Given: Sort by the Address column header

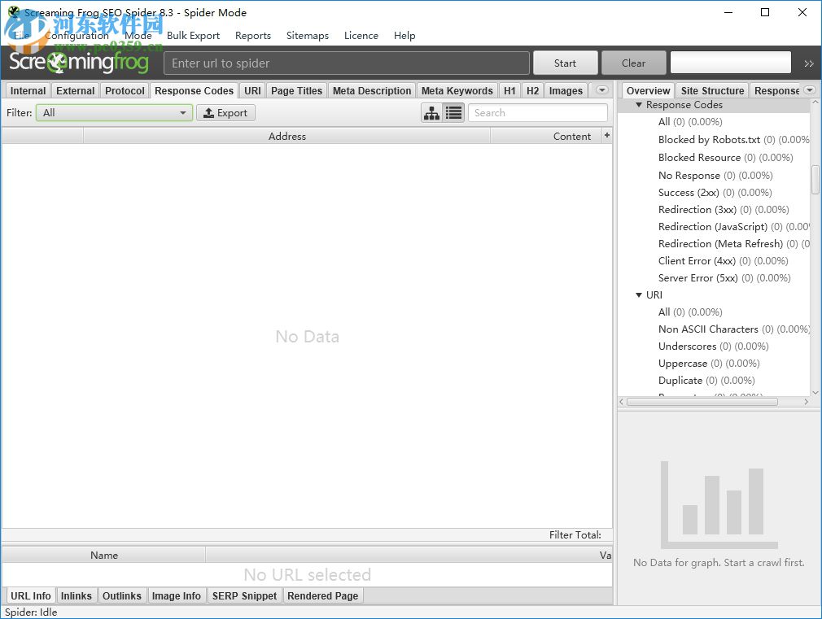Looking at the screenshot, I should point(286,137).
